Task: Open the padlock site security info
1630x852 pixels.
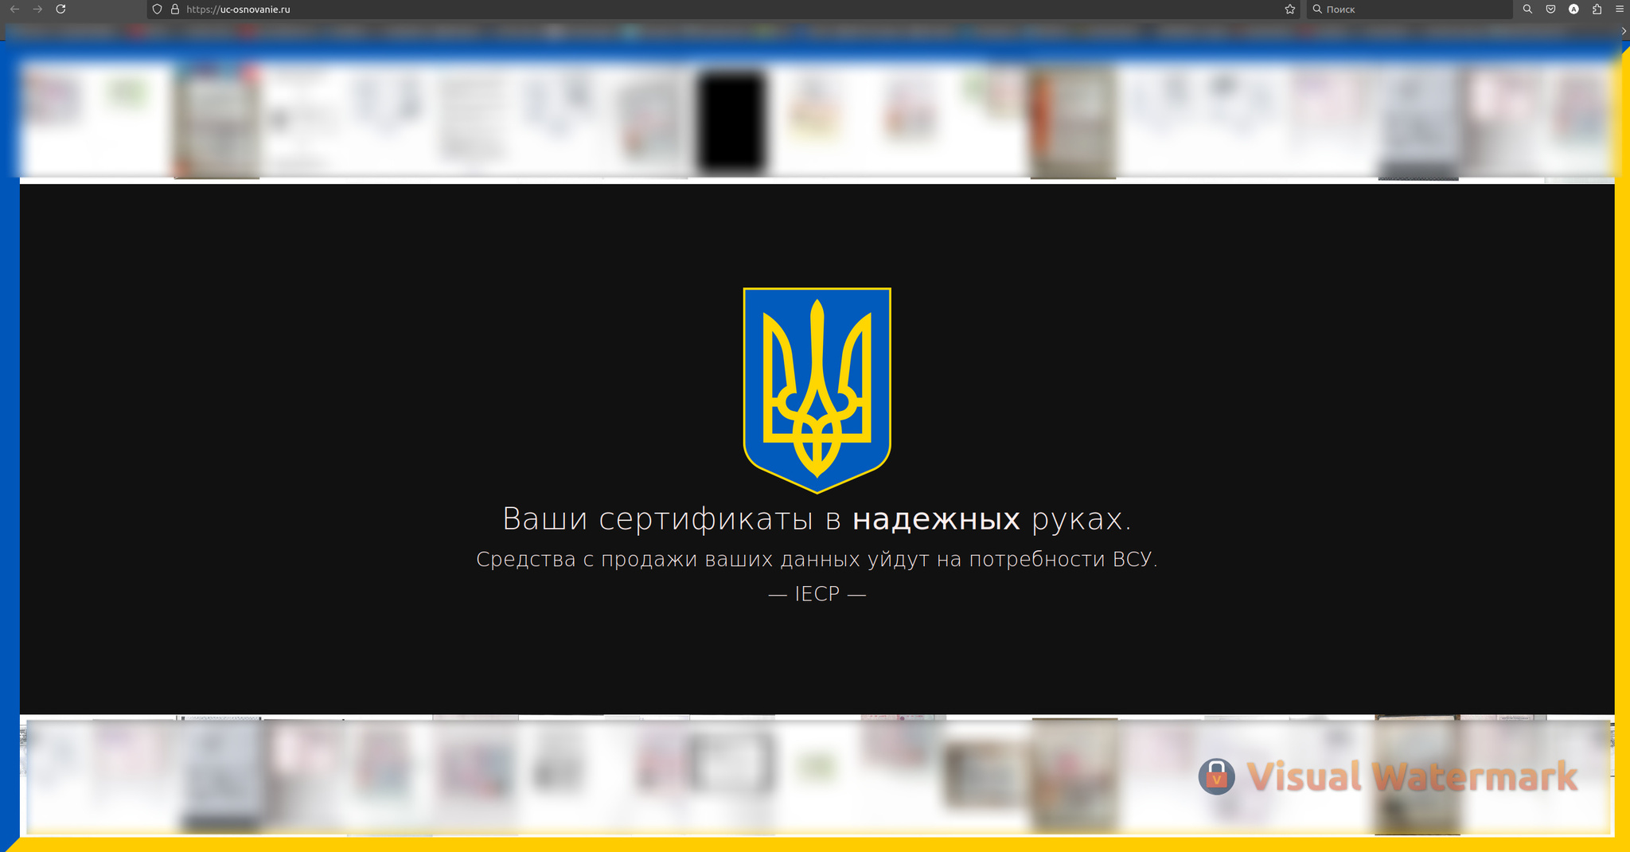Action: [175, 10]
